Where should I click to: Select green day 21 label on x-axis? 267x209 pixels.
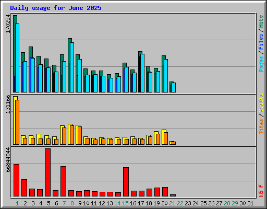pyautogui.click(x=172, y=203)
